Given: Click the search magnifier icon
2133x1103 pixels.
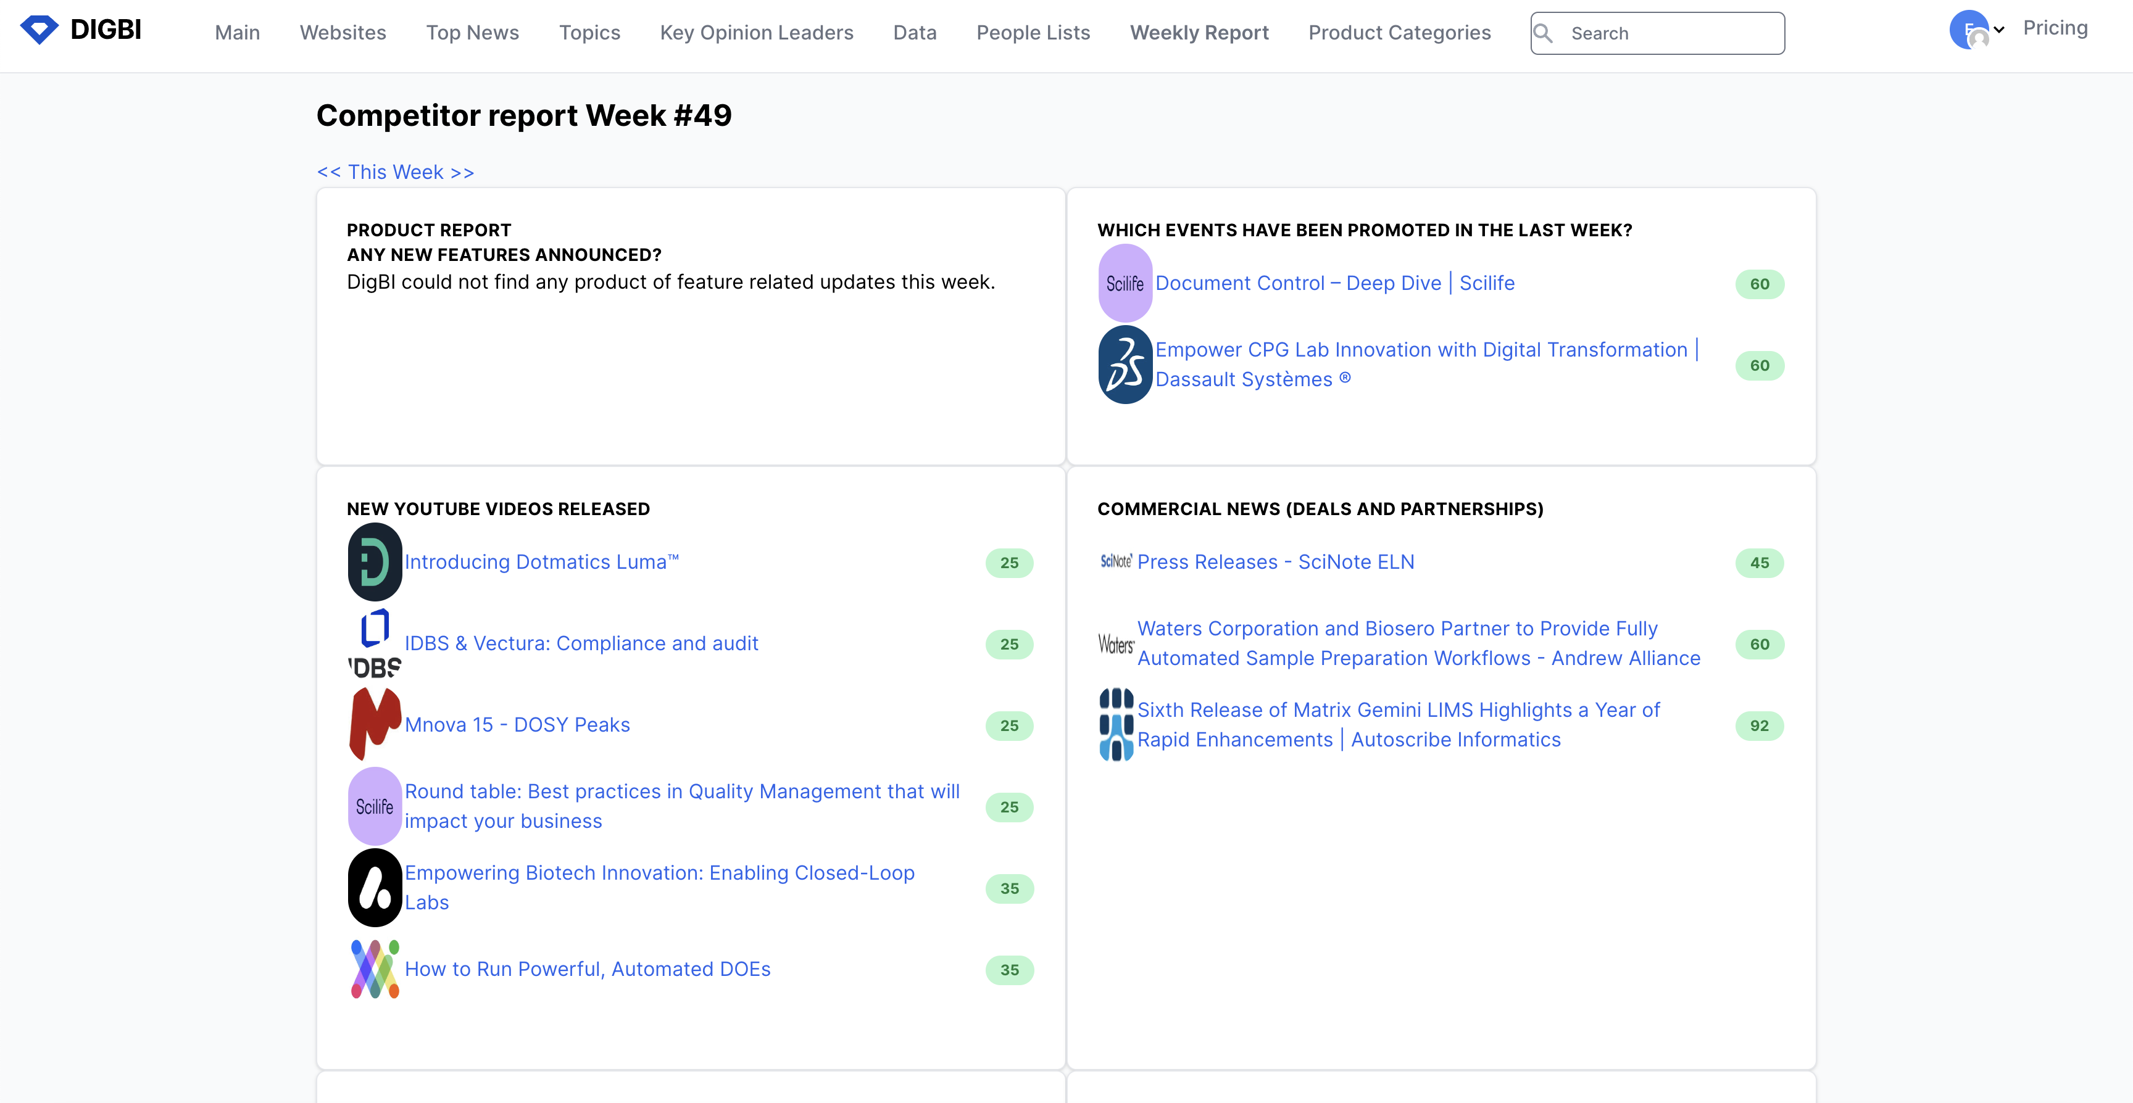Looking at the screenshot, I should click(x=1544, y=33).
